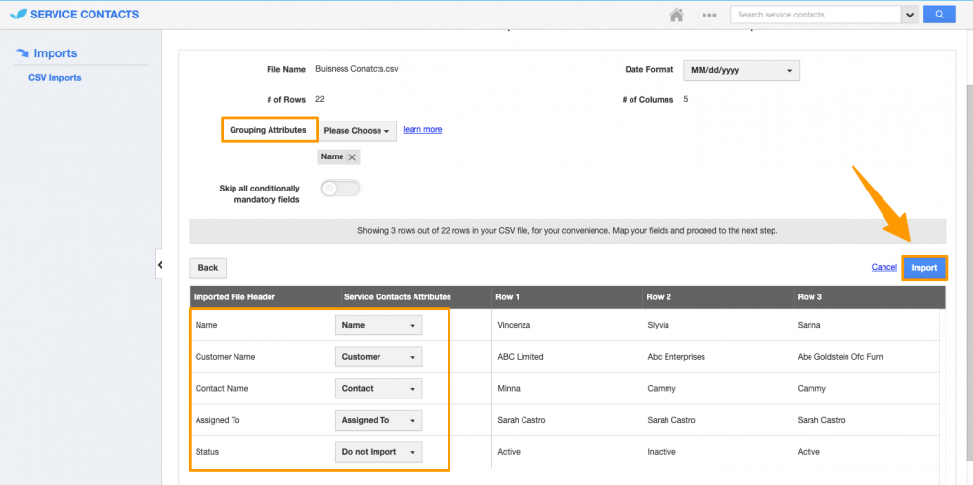Click the blue search magnifier button
The width and height of the screenshot is (973, 485).
(x=939, y=15)
